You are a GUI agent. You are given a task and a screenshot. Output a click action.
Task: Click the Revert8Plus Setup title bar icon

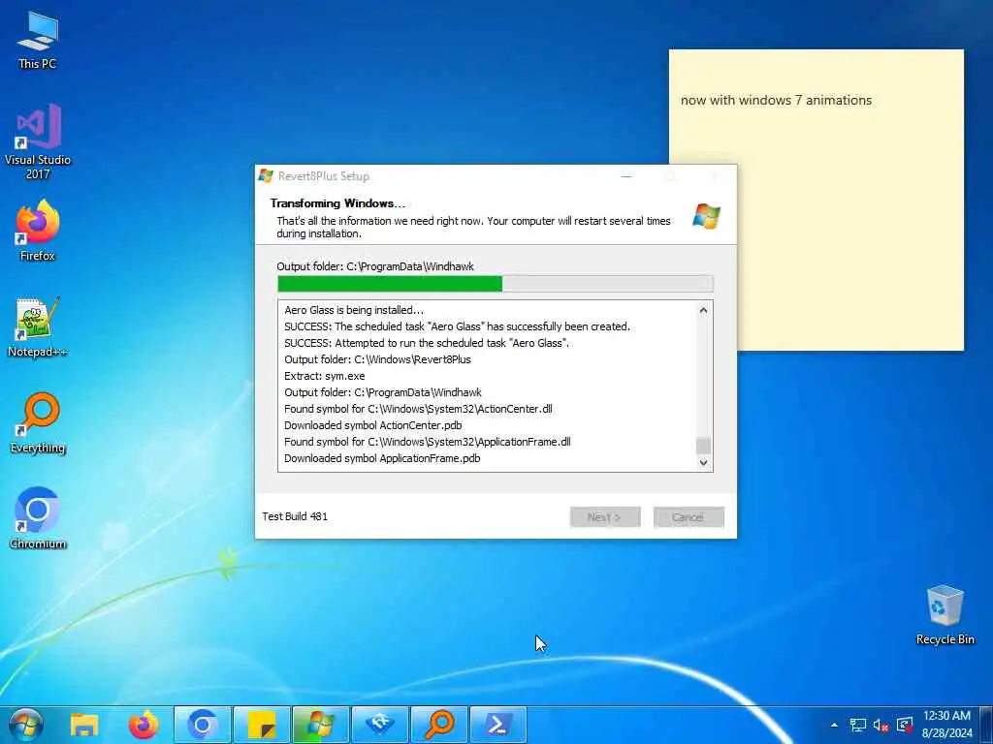pyautogui.click(x=266, y=176)
